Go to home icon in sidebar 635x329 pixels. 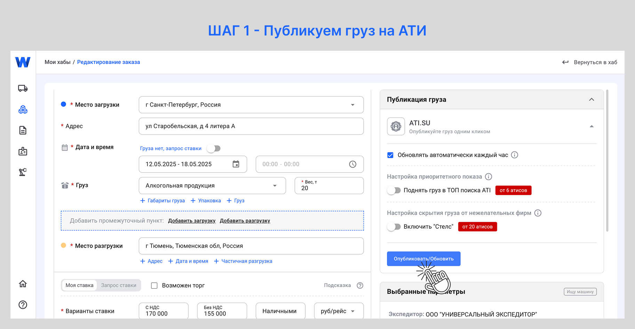(x=23, y=284)
